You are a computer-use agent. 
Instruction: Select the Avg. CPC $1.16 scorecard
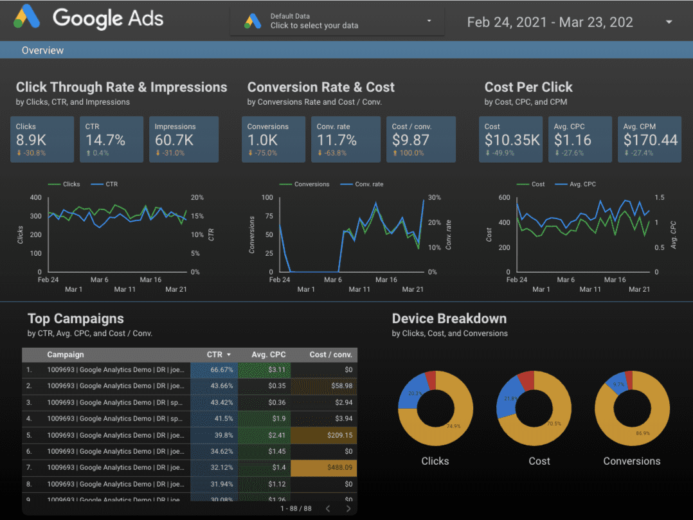[580, 139]
